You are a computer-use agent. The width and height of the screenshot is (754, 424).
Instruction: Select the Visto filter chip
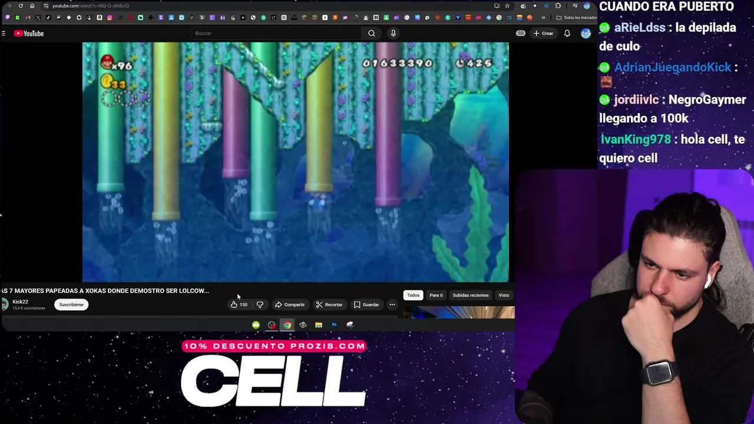[x=504, y=295]
